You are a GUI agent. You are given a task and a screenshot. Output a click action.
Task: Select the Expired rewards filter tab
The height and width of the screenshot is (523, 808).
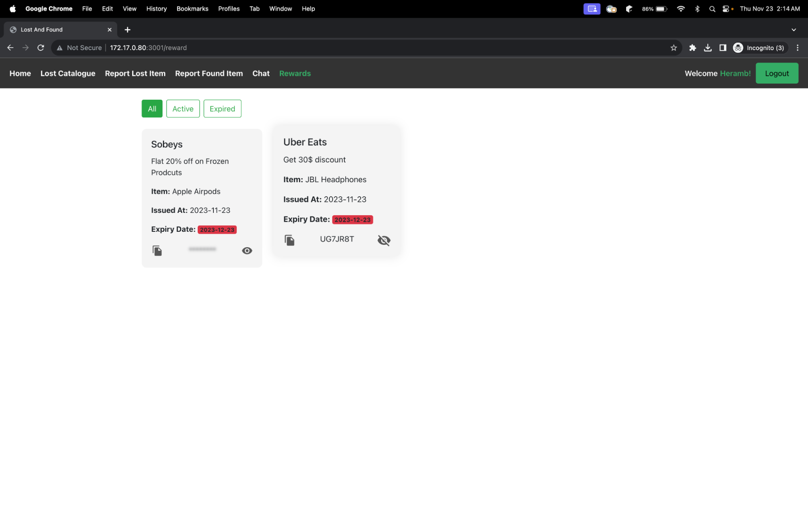tap(222, 108)
